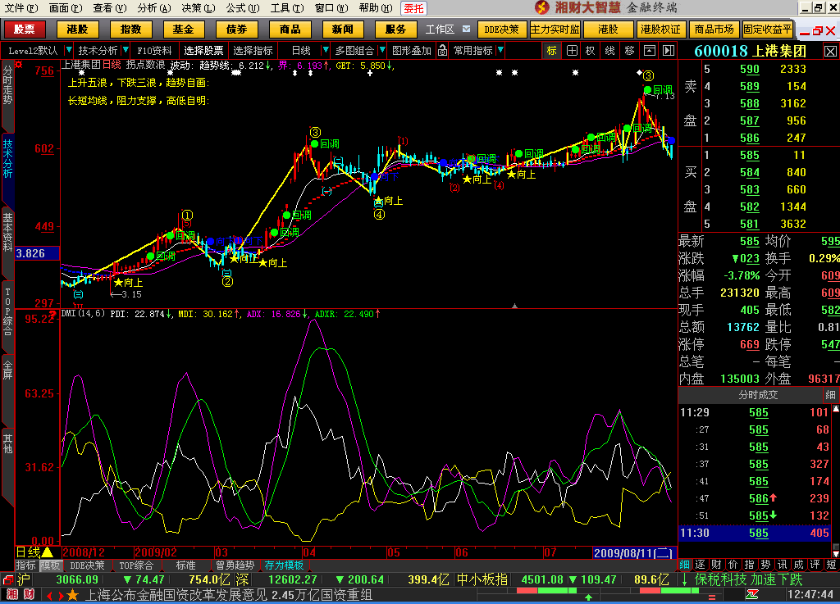The image size is (840, 604).
Task: Toggle the 标 marker display icon
Action: coord(552,51)
